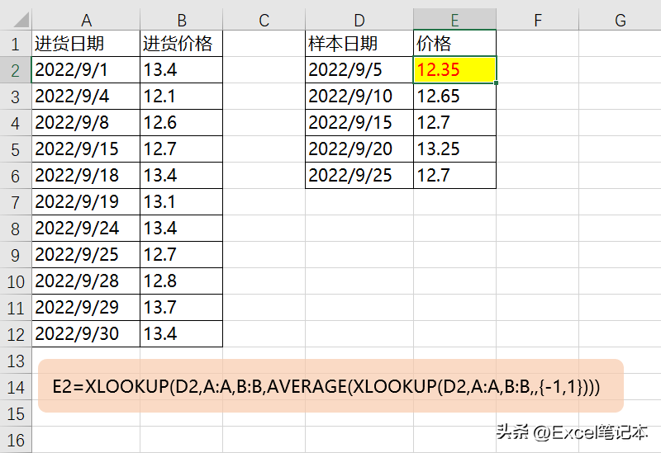Select cell A5 with date 2022/9/15

point(86,149)
